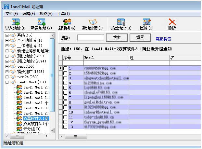Select the 1and1 Mail (287) book icon
202x149 pixels.
click(x=13, y=82)
